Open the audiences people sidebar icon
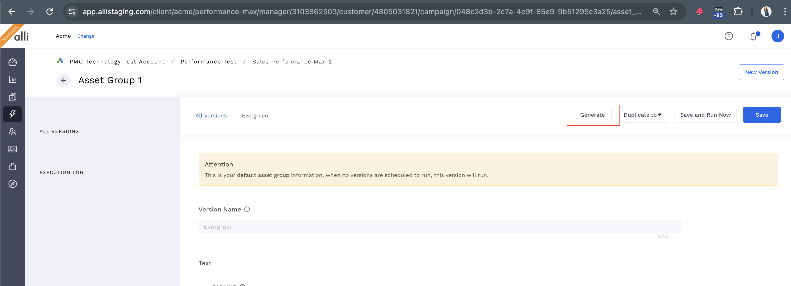The height and width of the screenshot is (286, 791). tap(13, 132)
